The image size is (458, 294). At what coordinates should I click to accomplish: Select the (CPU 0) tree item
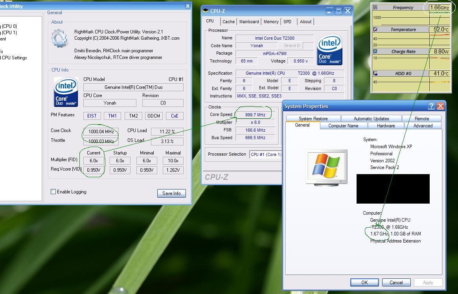[9, 26]
